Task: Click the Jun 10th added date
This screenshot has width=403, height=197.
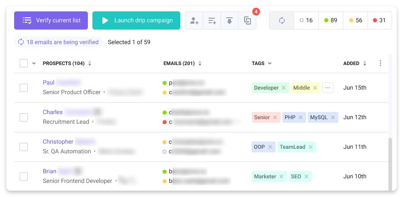Action: tap(355, 177)
